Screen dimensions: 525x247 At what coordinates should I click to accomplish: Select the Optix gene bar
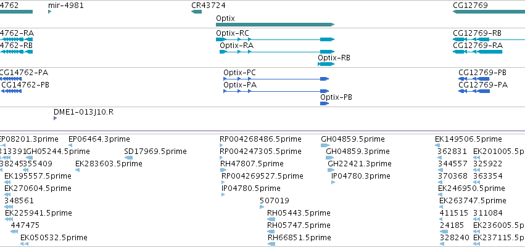(x=275, y=25)
